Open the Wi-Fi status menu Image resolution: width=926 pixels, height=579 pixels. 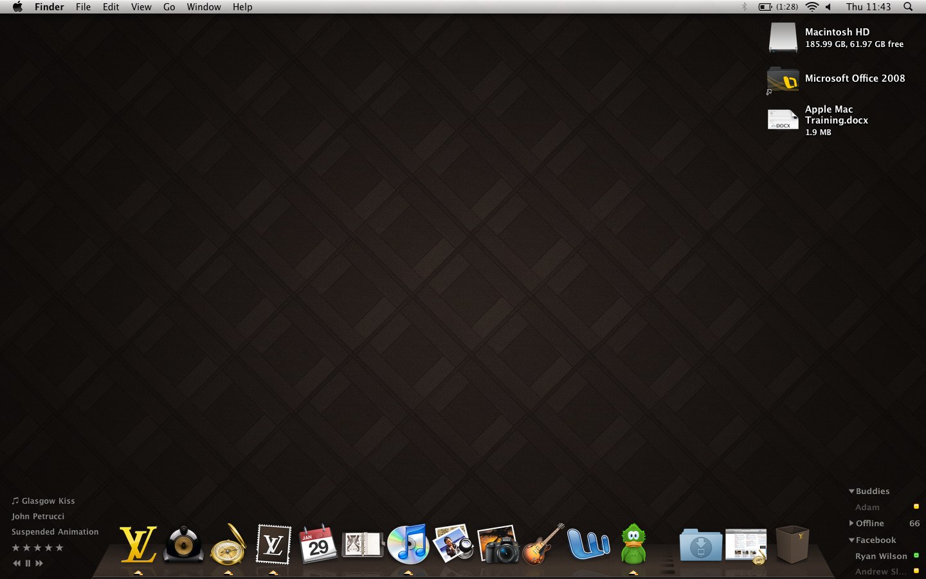click(x=812, y=6)
